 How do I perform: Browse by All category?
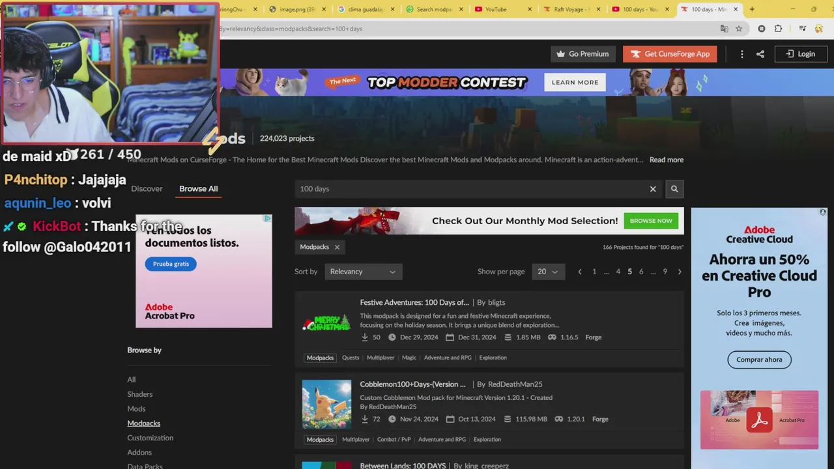pos(132,380)
